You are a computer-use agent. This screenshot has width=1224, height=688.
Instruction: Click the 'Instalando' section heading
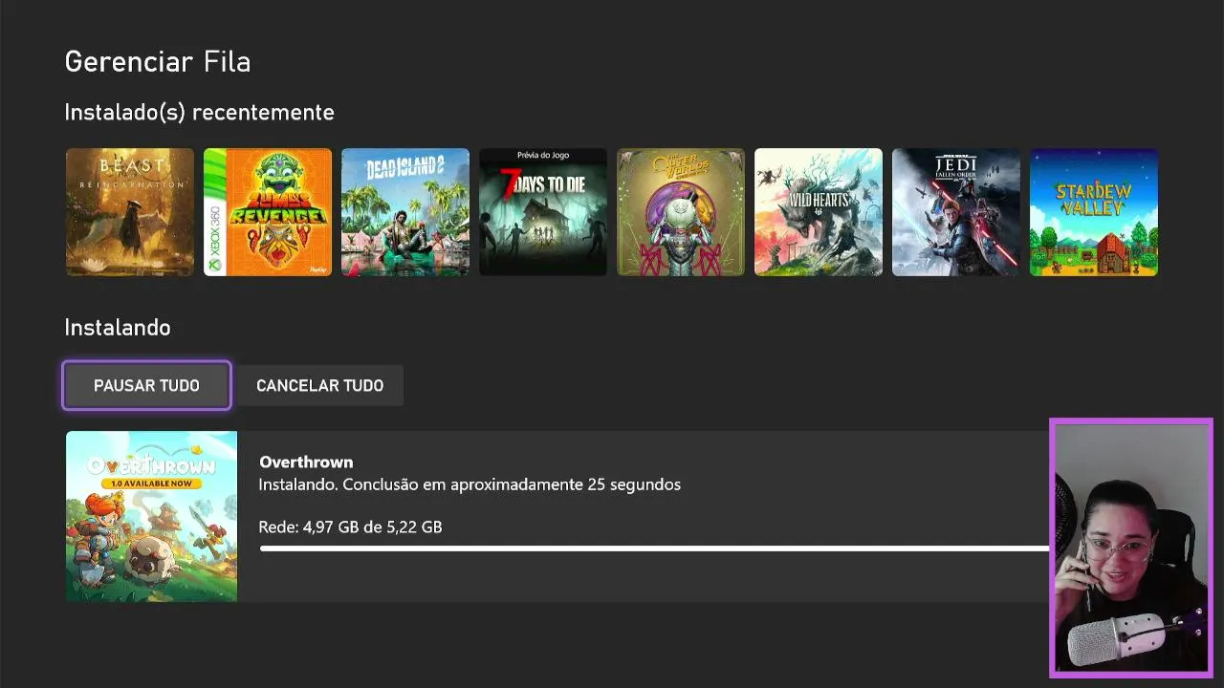point(118,328)
